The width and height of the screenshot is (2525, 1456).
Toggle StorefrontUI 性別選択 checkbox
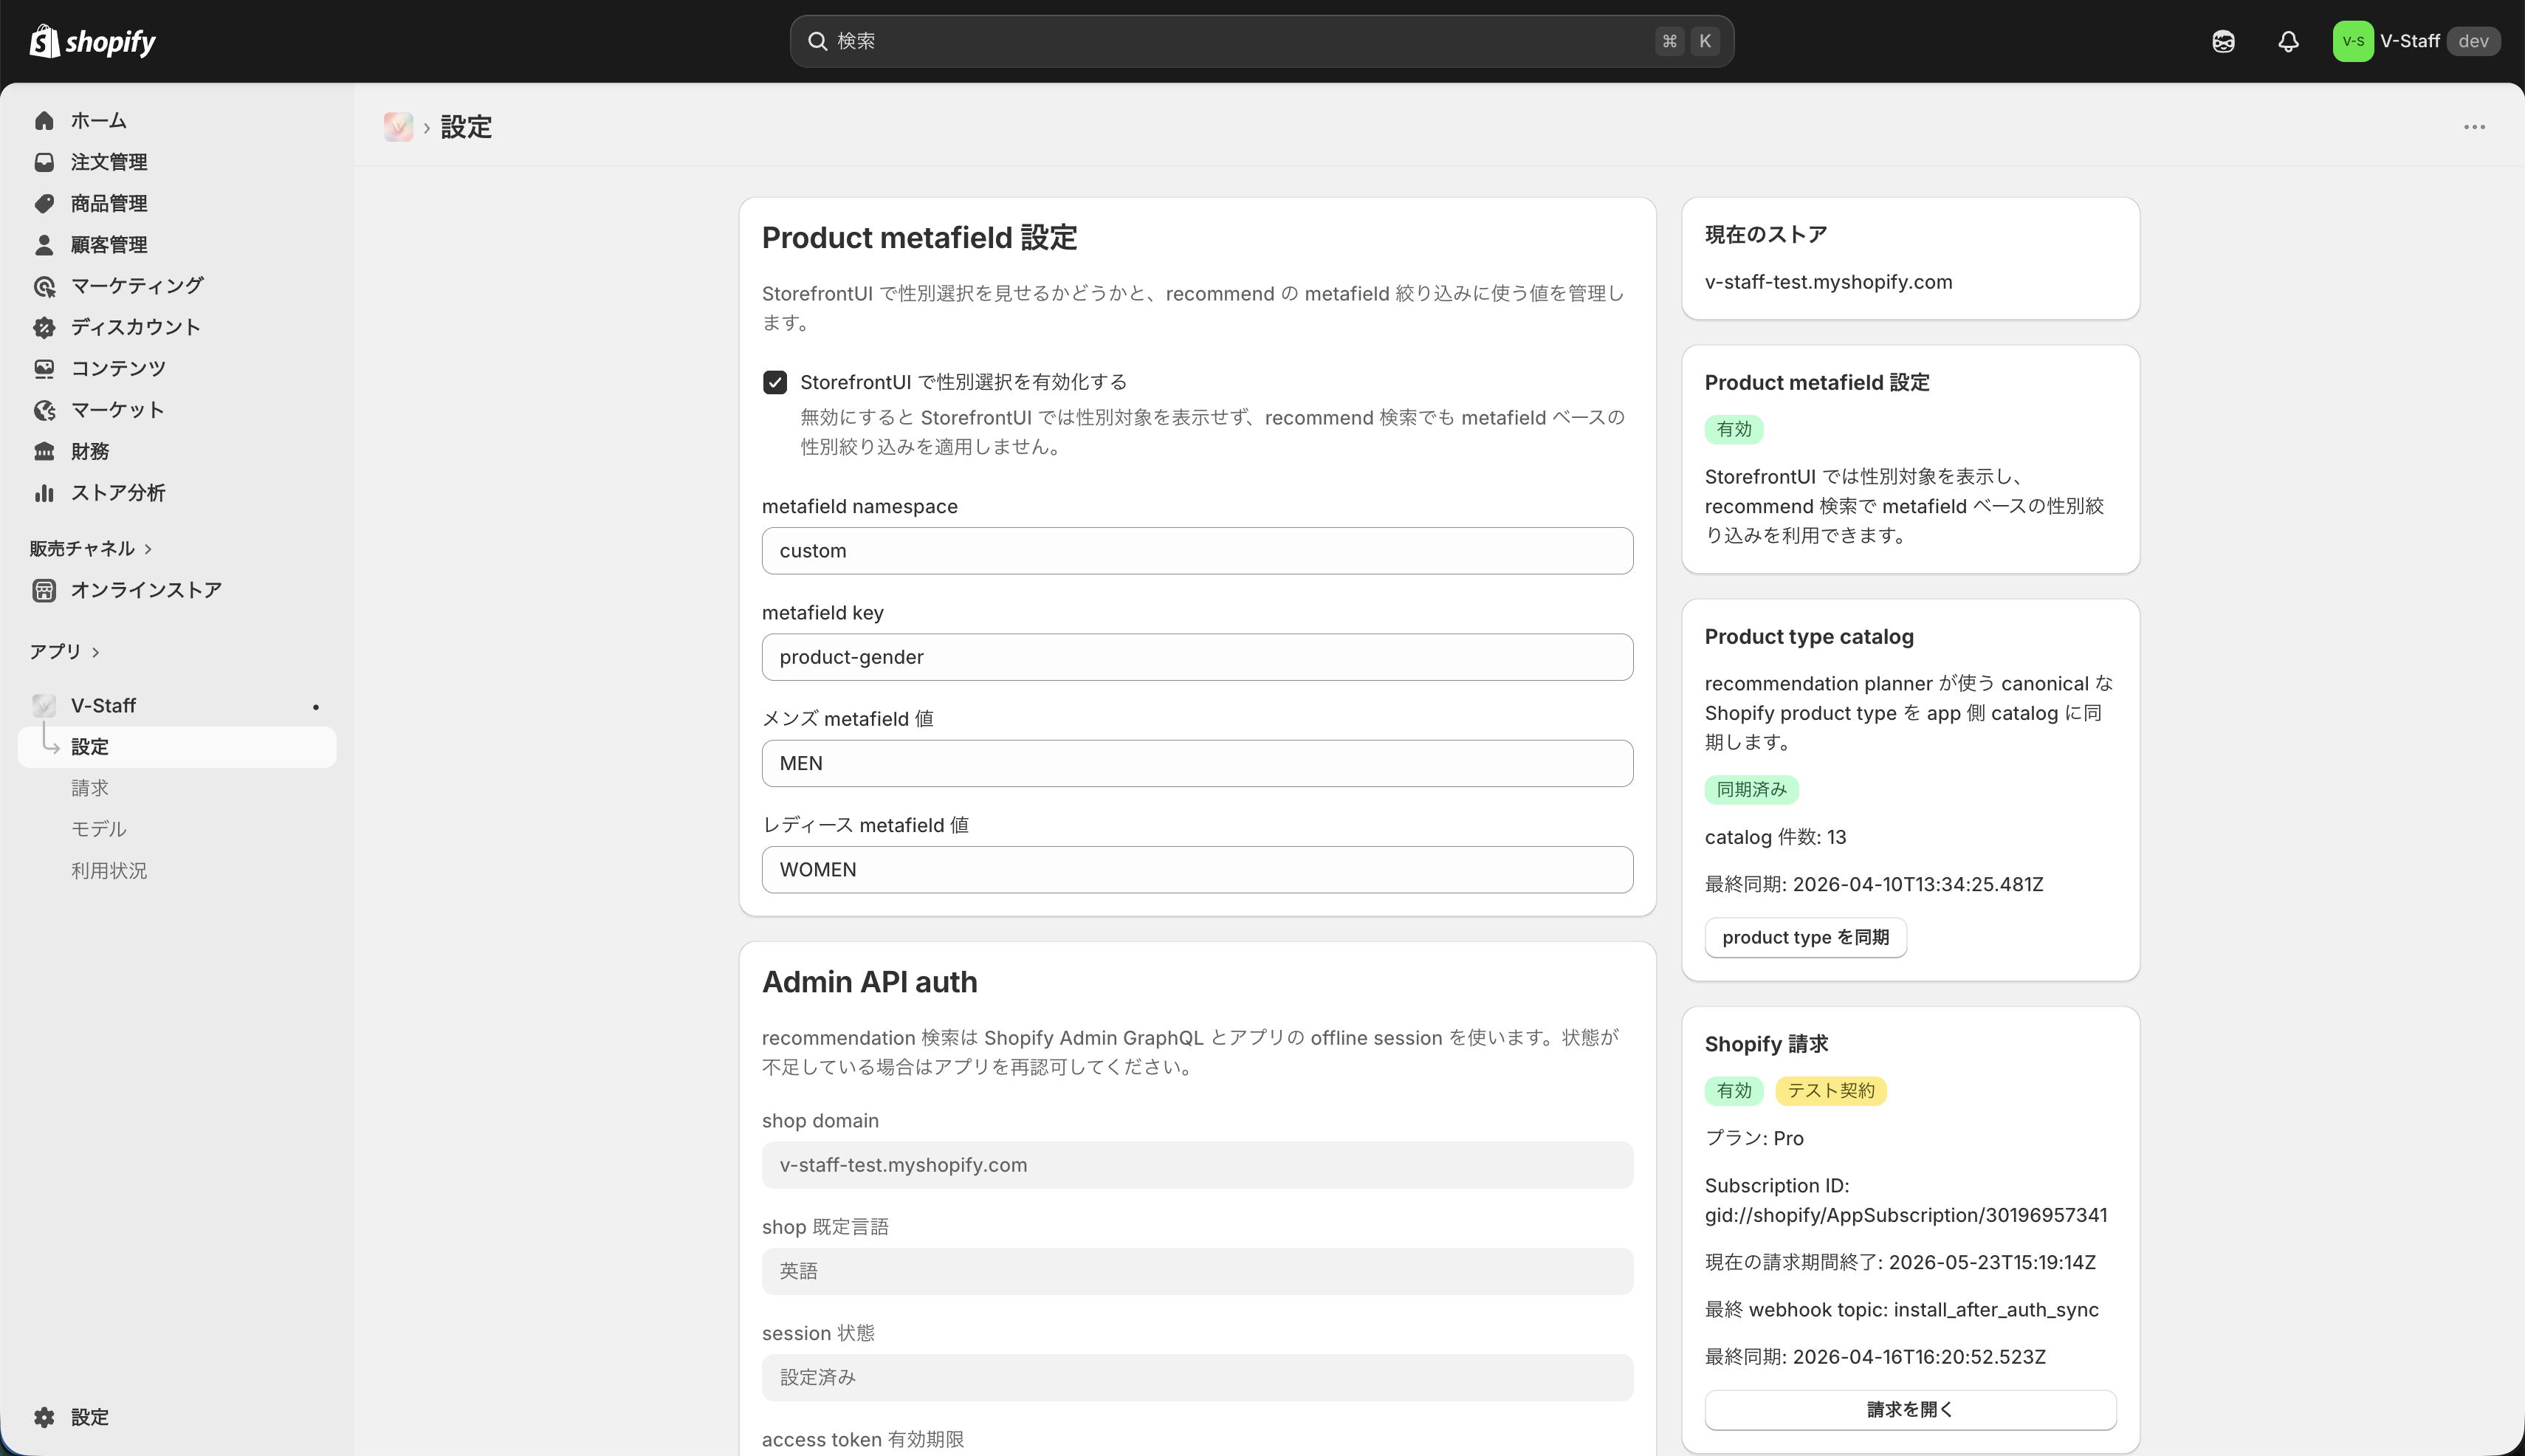774,382
